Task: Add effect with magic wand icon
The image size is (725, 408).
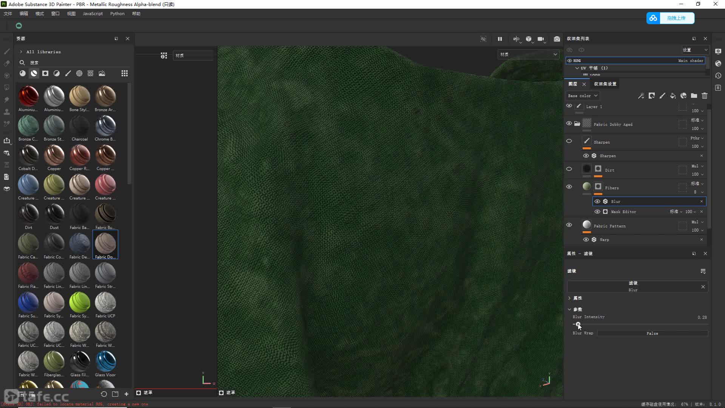Action: coord(641,96)
